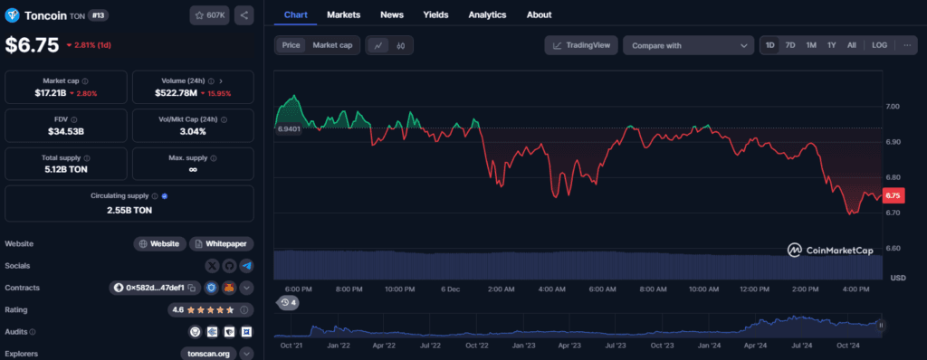Select the Price chart toggle
Screen dimensions: 927x360
click(291, 45)
